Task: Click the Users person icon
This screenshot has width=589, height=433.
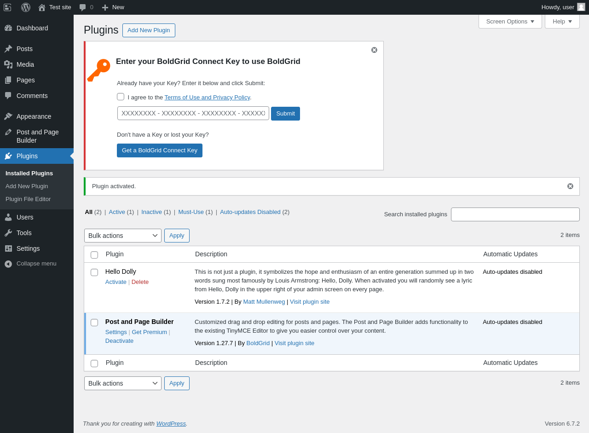Action: pos(8,217)
